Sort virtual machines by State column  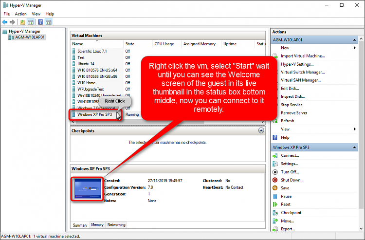(138, 44)
